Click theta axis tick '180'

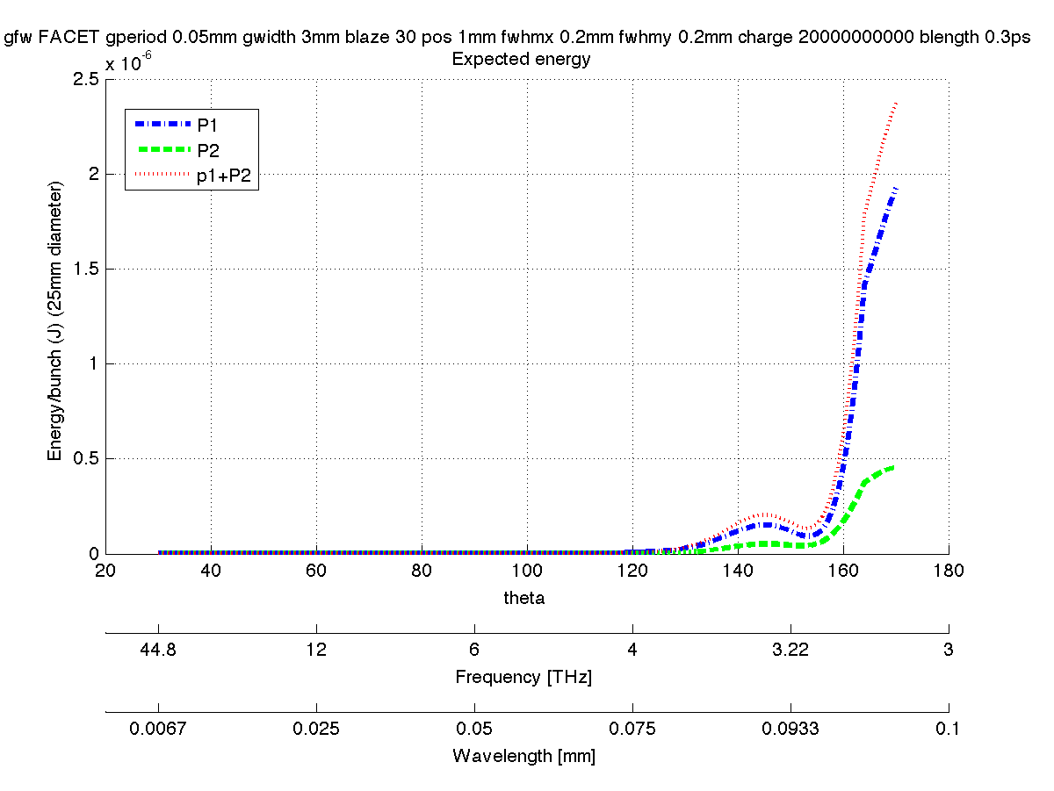[x=949, y=571]
